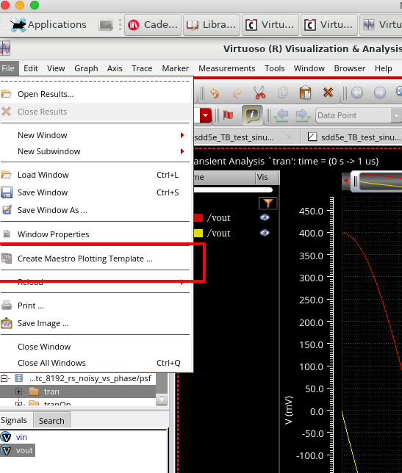
Task: Click the red X delete icon
Action: pyautogui.click(x=328, y=93)
